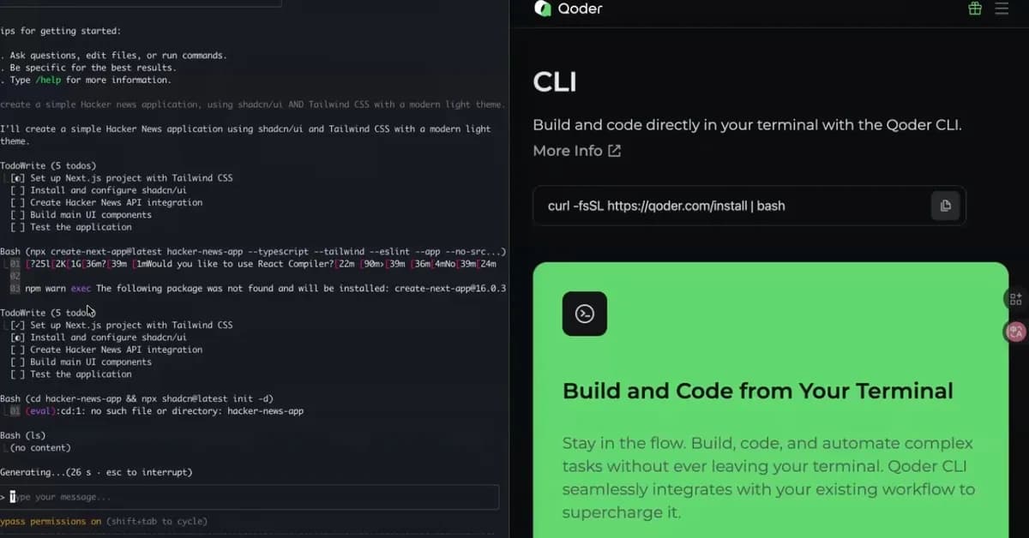Click the Qoder brand name
Screen dimensions: 1029x538
tap(581, 9)
